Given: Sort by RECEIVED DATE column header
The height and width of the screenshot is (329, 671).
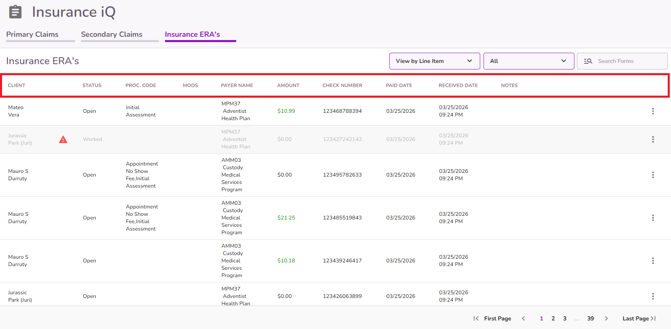Looking at the screenshot, I should click(x=458, y=85).
